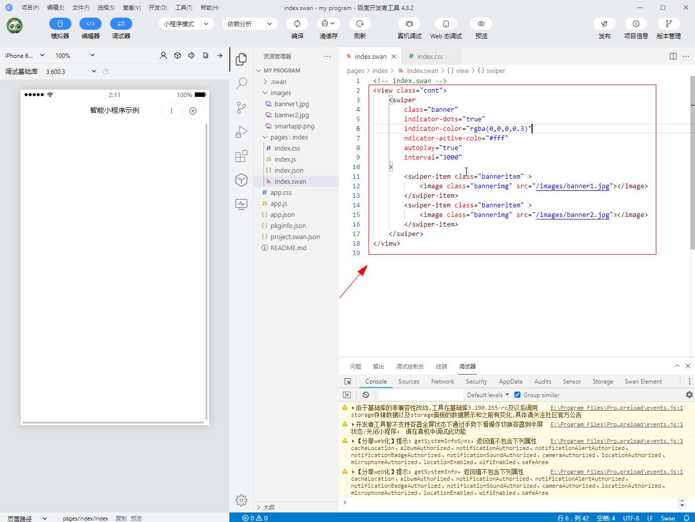Open the 编辑(E) menu
This screenshot has height=522, width=695.
coord(55,8)
